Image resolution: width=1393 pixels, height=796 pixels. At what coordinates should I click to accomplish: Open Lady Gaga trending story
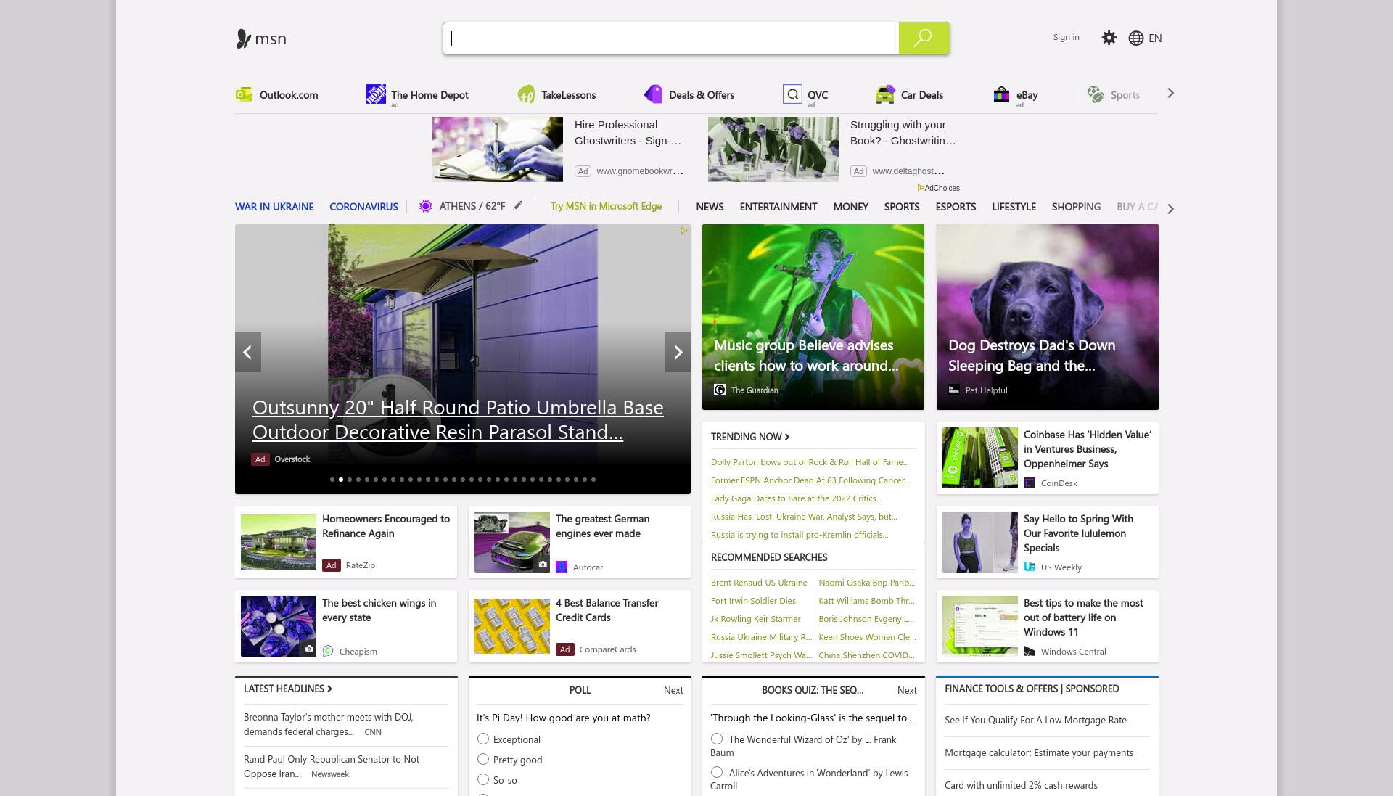pyautogui.click(x=796, y=498)
